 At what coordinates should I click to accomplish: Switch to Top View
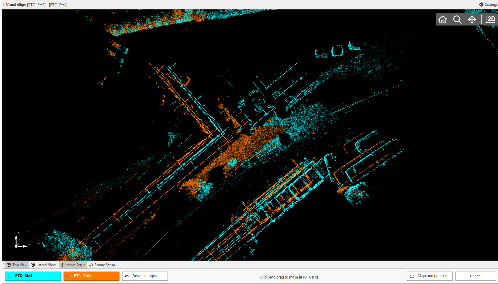tap(17, 265)
